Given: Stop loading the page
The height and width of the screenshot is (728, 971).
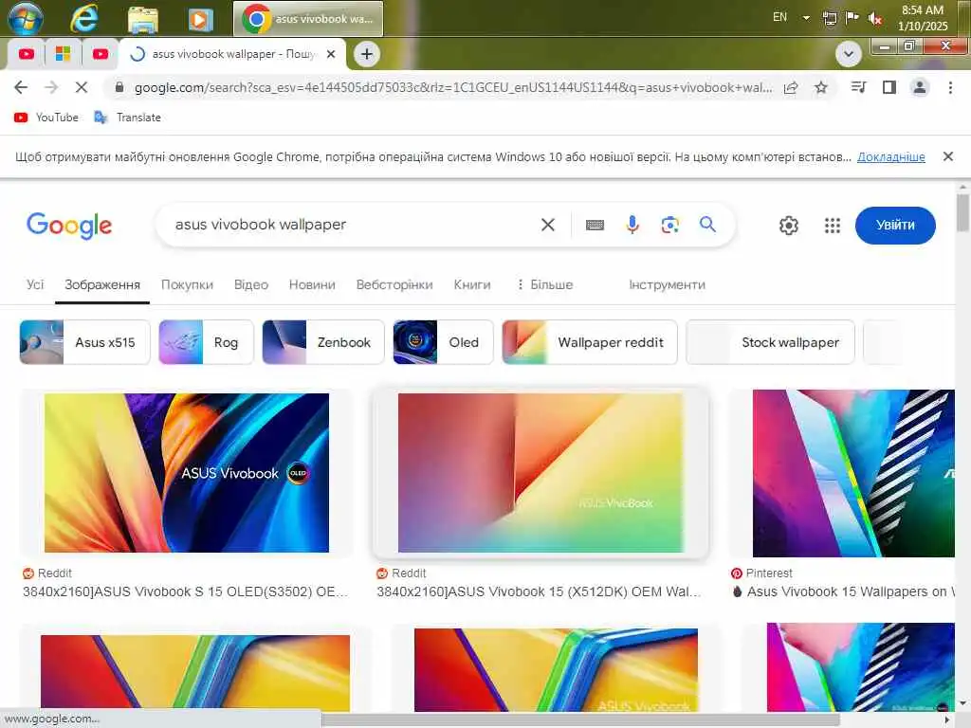Looking at the screenshot, I should [82, 87].
